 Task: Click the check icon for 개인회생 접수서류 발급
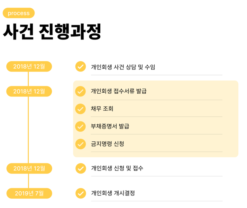(x=80, y=91)
